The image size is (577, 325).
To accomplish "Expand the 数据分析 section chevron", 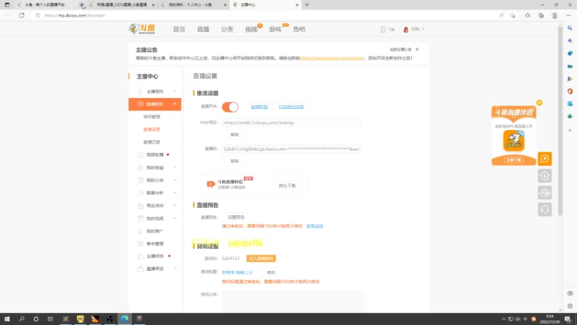I will coord(175,193).
